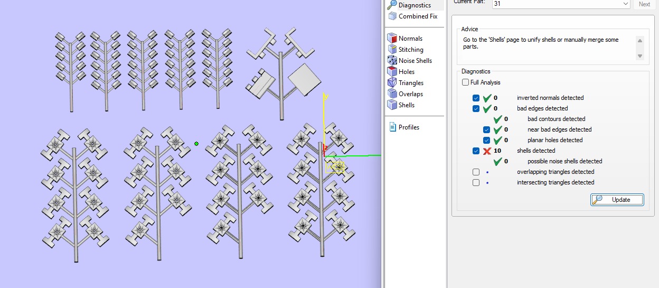The image size is (659, 288).
Task: Uncheck inverted normals detected checkbox
Action: point(476,98)
